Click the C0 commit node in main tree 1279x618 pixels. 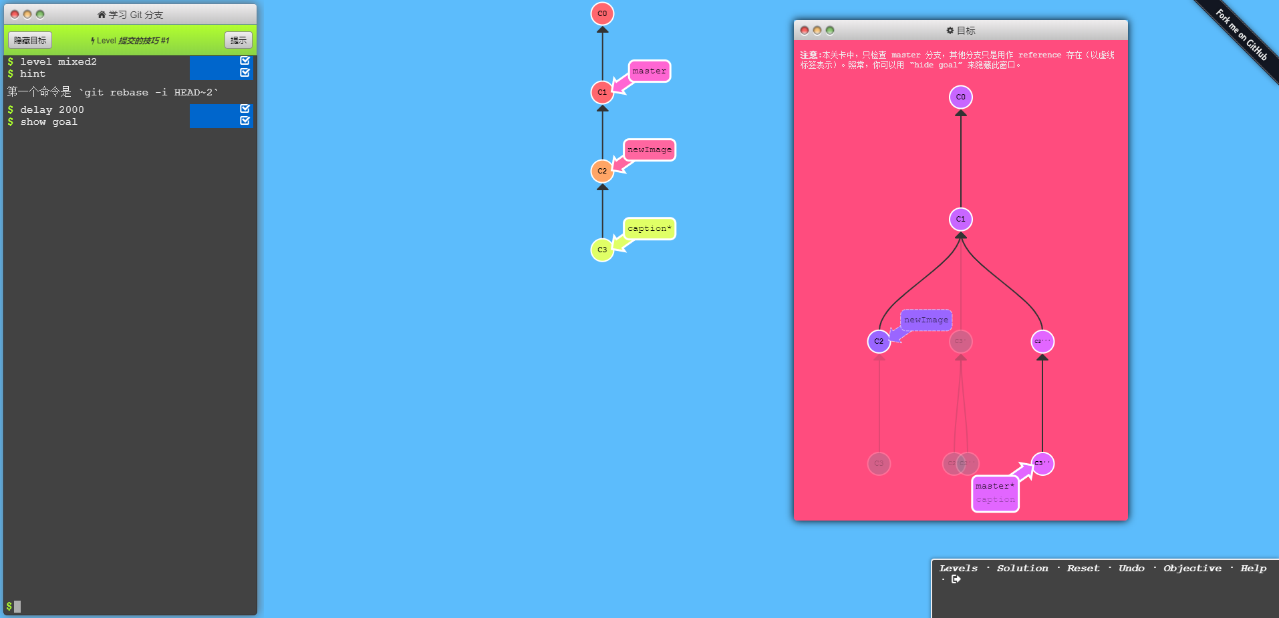tap(602, 13)
